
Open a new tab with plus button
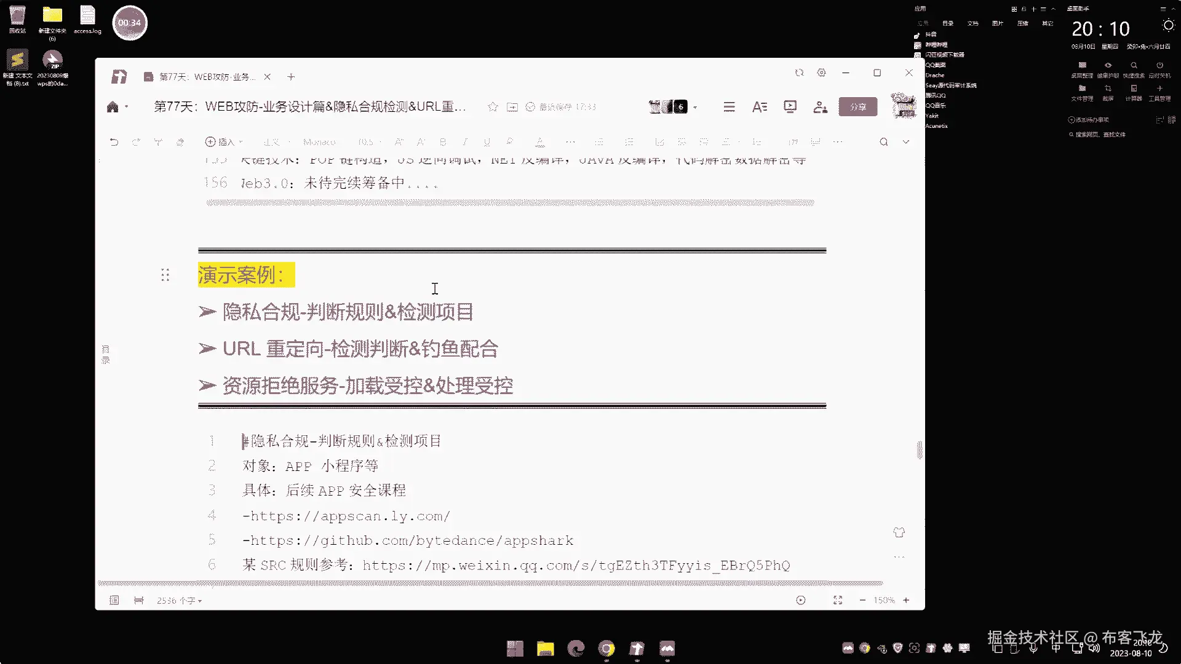[x=291, y=77]
